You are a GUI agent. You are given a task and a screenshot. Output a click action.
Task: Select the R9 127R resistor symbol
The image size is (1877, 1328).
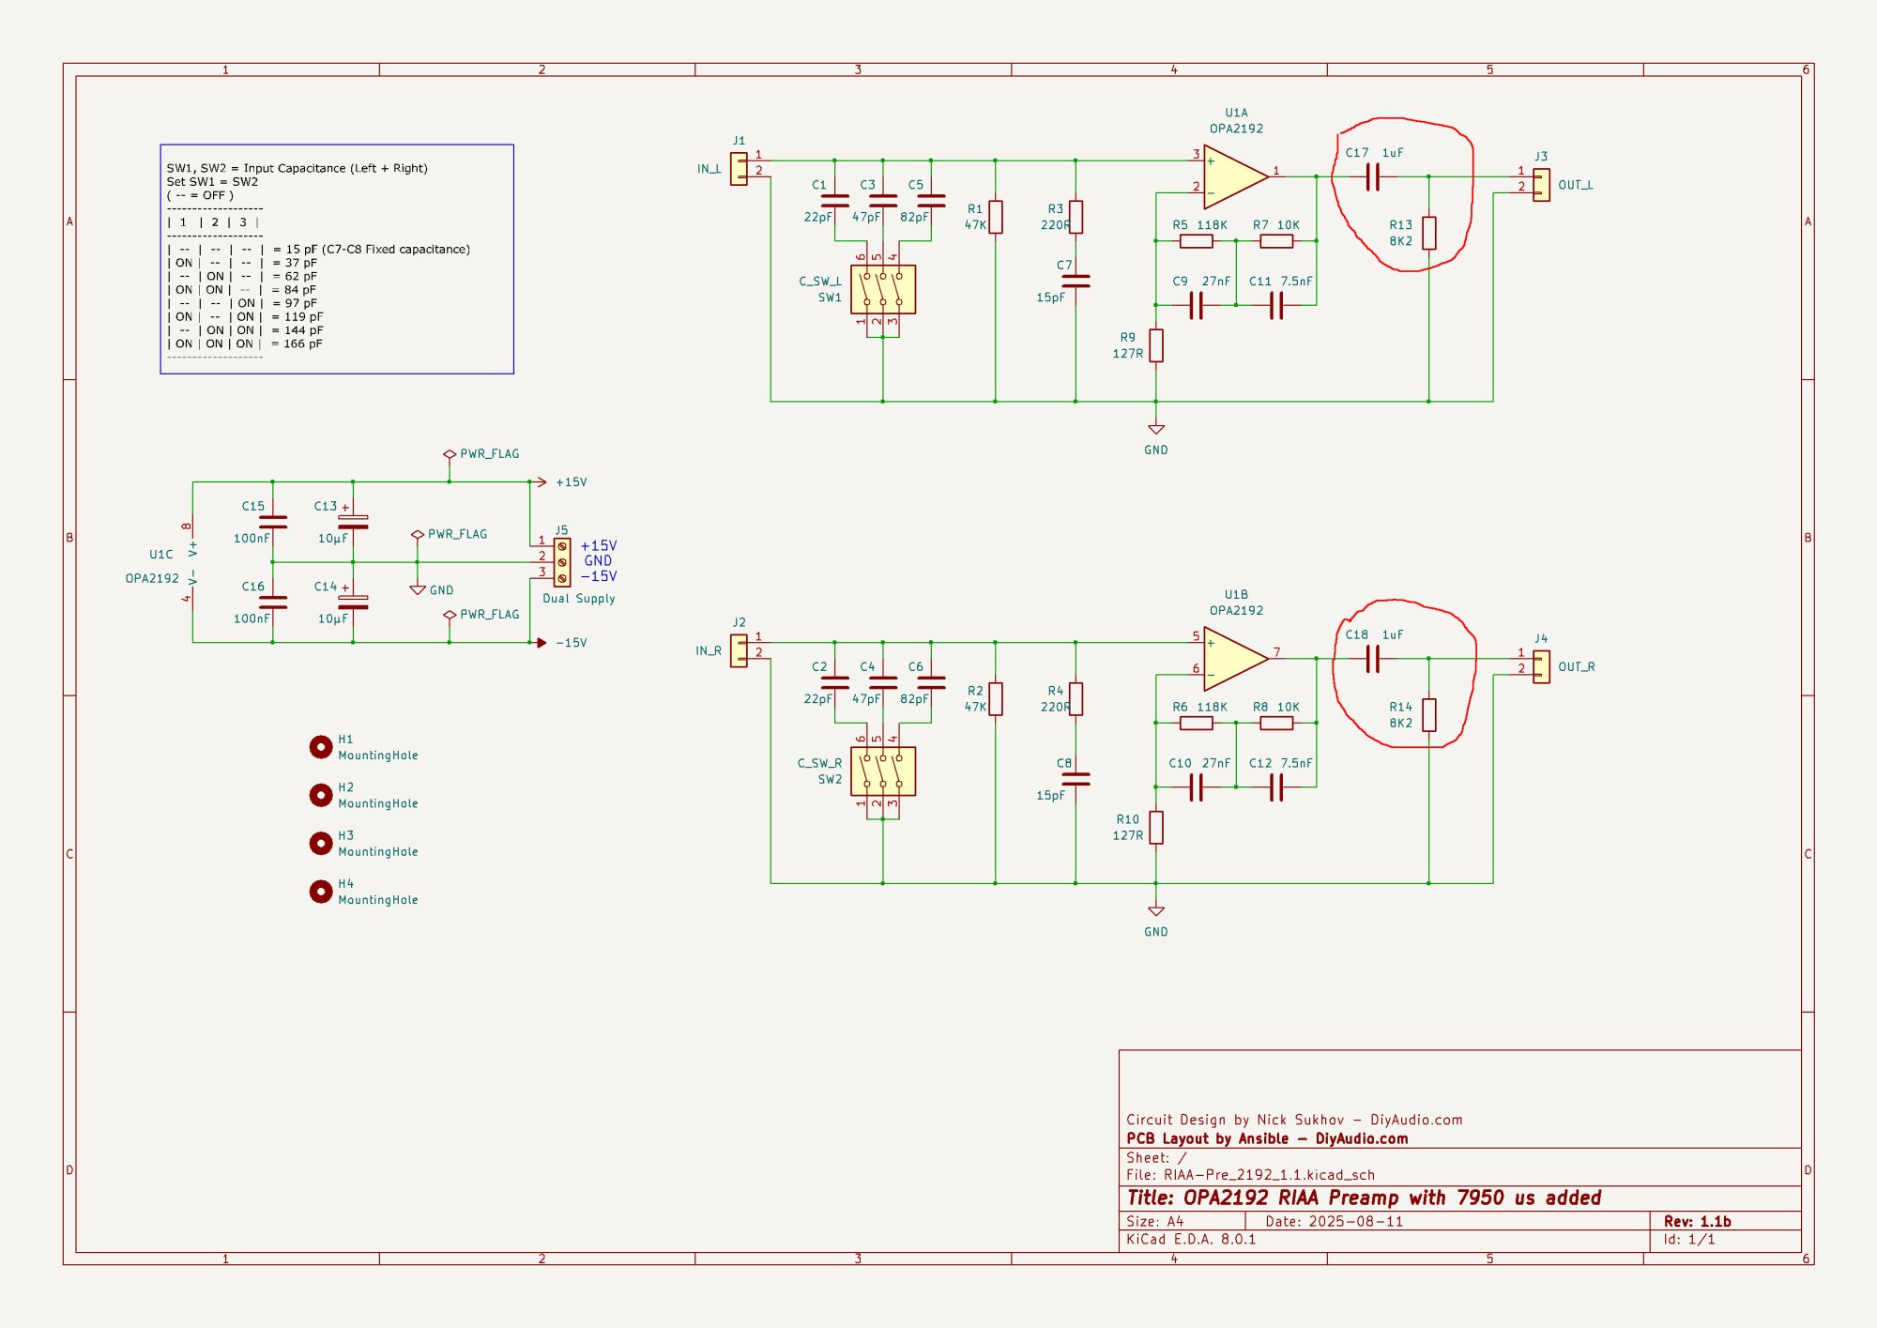[x=1156, y=345]
